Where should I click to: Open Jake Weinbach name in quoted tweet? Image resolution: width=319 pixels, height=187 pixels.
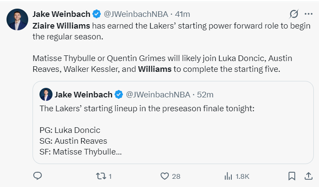(x=83, y=95)
